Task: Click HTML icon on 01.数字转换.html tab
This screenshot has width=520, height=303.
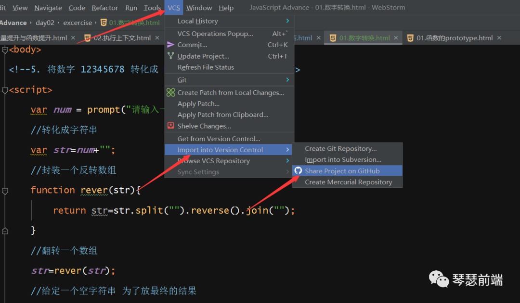Action: tap(333, 38)
